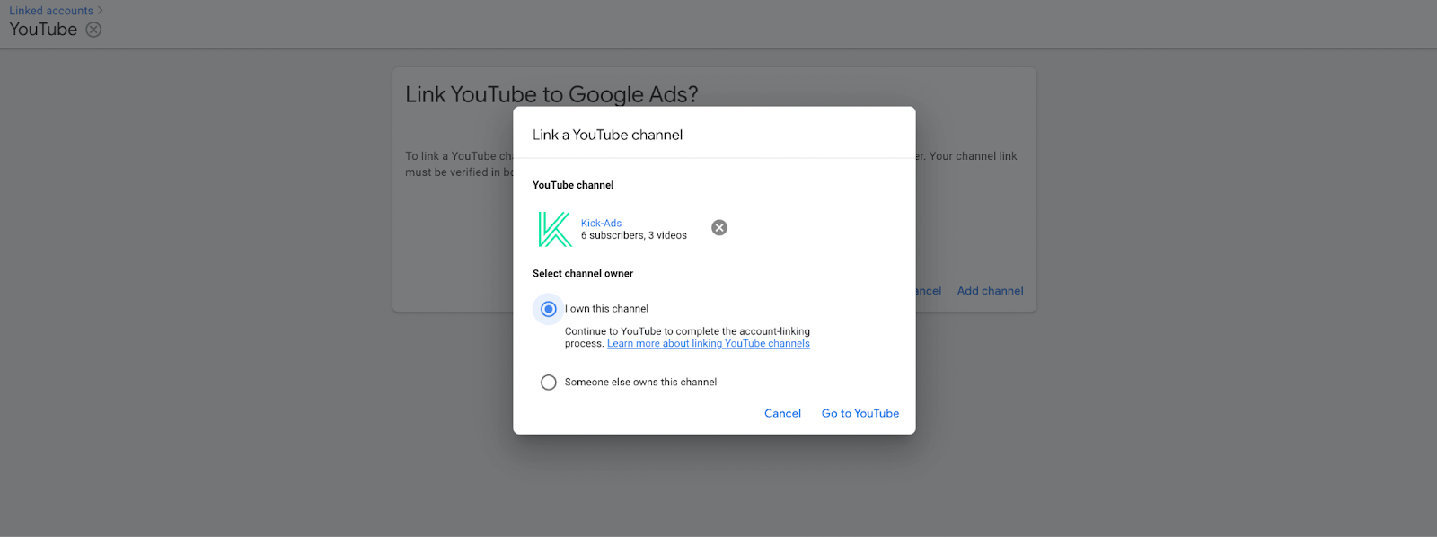Open the Kick-Ads channel name link
This screenshot has width=1437, height=537.
coord(601,223)
